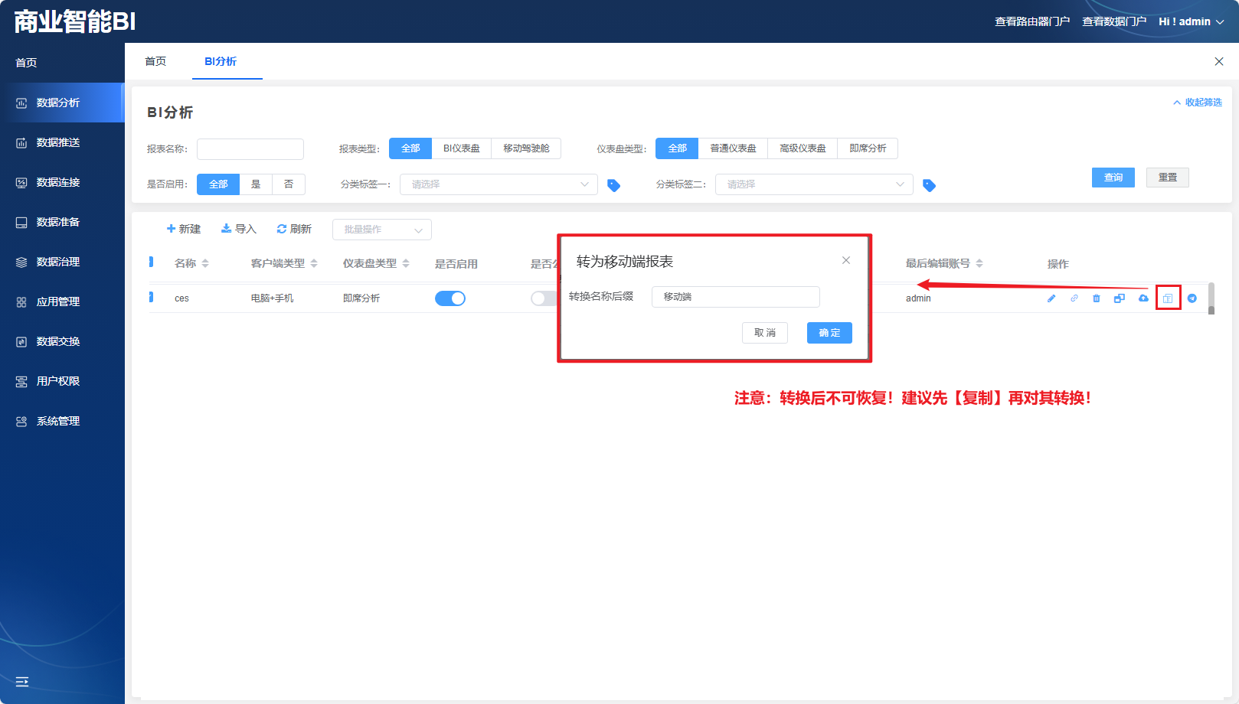This screenshot has width=1239, height=704.
Task: Open 数据推送 via its sidebar icon
Action: (21, 142)
